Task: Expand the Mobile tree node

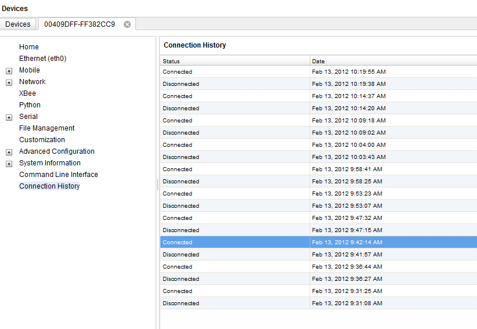Action: point(9,71)
